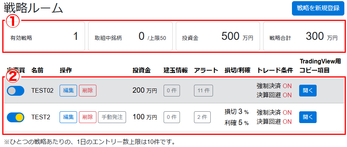Toggle the TEST02 実売買 switch on
347x147 pixels.
(x=16, y=91)
